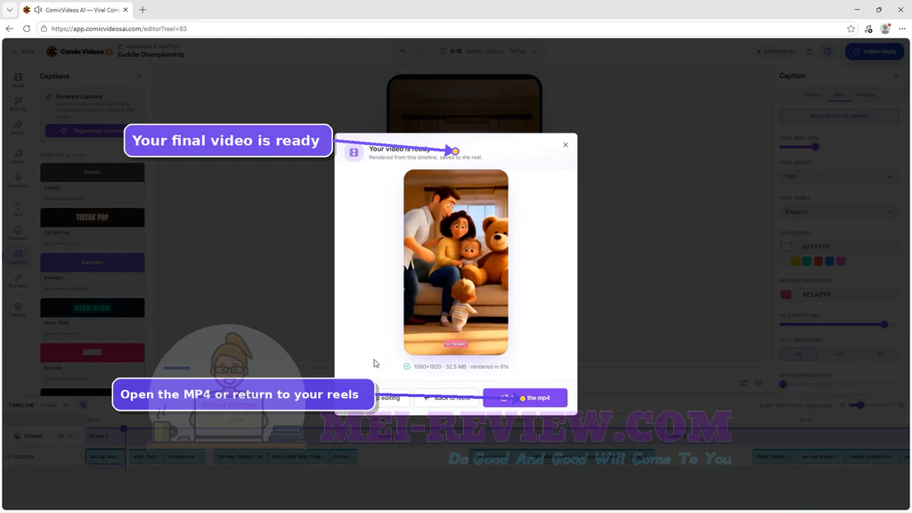Screen dimensions: 912x513
Task: Pick the yellow preset text color
Action: tap(795, 261)
